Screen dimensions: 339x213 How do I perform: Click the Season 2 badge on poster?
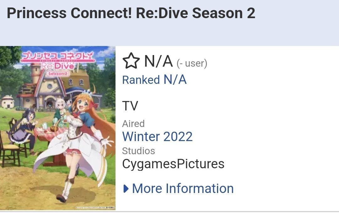tap(58, 74)
